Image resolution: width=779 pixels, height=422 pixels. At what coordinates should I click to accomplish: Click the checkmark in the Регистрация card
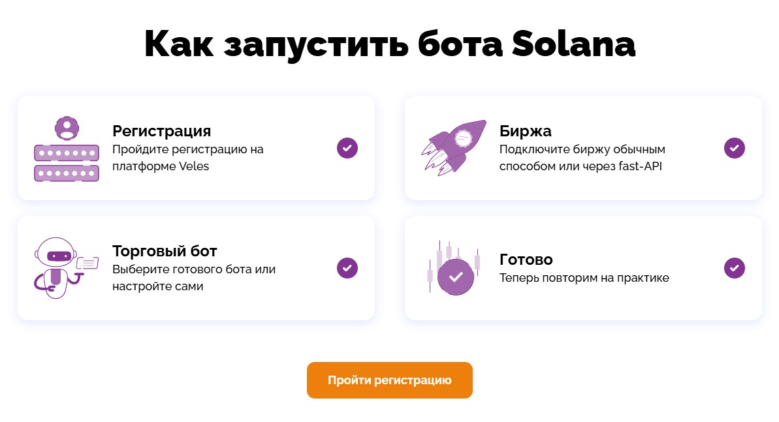347,148
